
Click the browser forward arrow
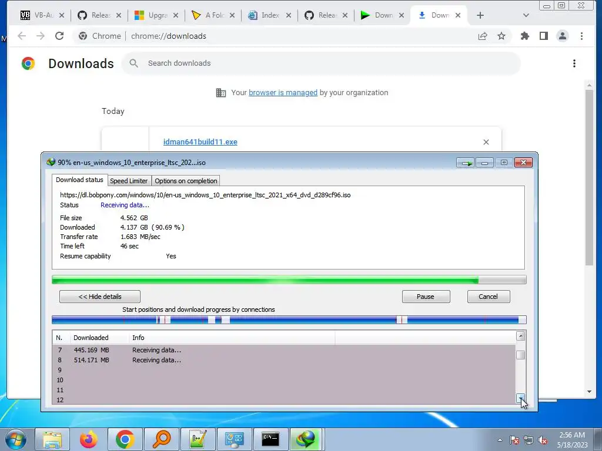[x=41, y=36]
